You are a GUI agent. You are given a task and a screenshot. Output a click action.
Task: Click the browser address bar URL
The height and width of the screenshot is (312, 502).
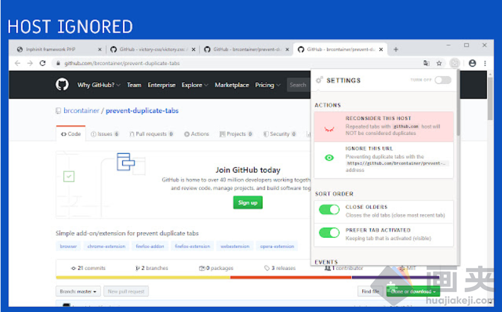coord(122,63)
